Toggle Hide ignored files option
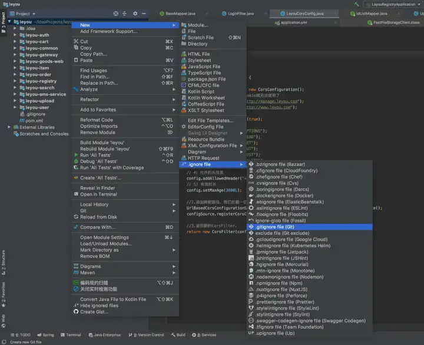 tap(99, 306)
